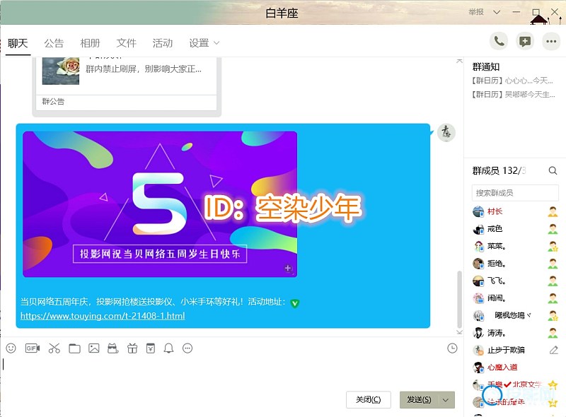Open the 文件 tab
The image size is (566, 417).
127,43
